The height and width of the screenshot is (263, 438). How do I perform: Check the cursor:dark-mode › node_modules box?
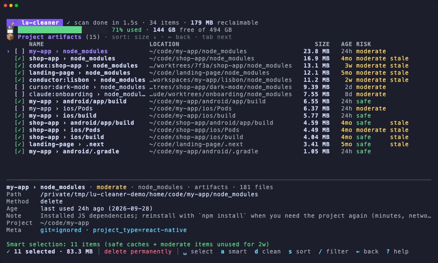pyautogui.click(x=20, y=87)
